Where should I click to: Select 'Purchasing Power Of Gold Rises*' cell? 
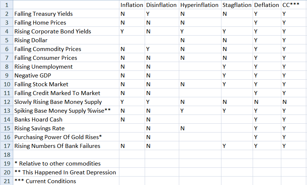pyautogui.click(x=58, y=137)
